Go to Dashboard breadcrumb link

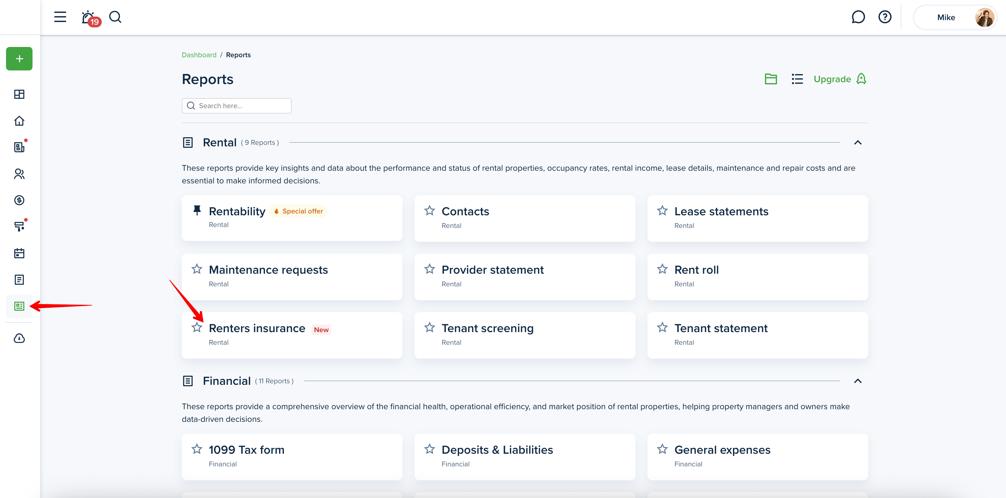[x=199, y=55]
